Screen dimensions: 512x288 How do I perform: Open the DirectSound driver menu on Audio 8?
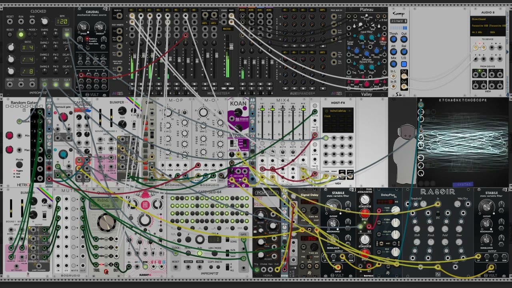489,19
